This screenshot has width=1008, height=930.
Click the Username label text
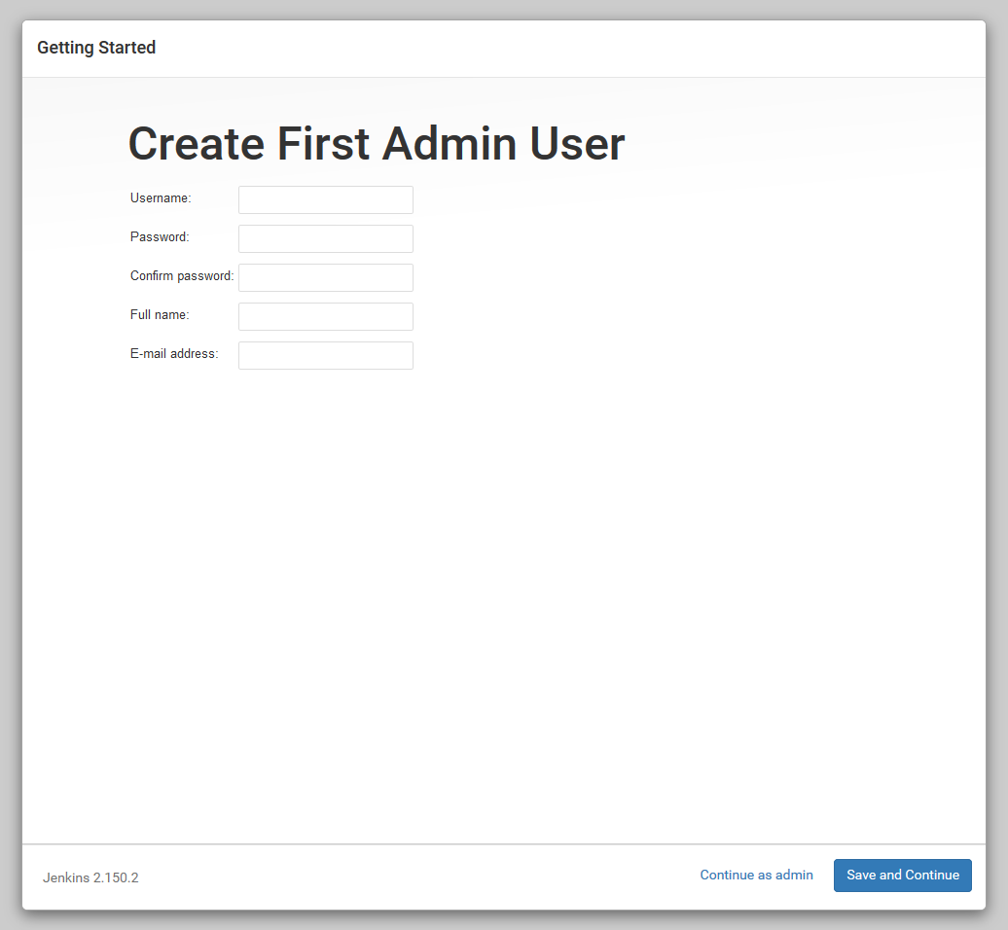(x=161, y=198)
